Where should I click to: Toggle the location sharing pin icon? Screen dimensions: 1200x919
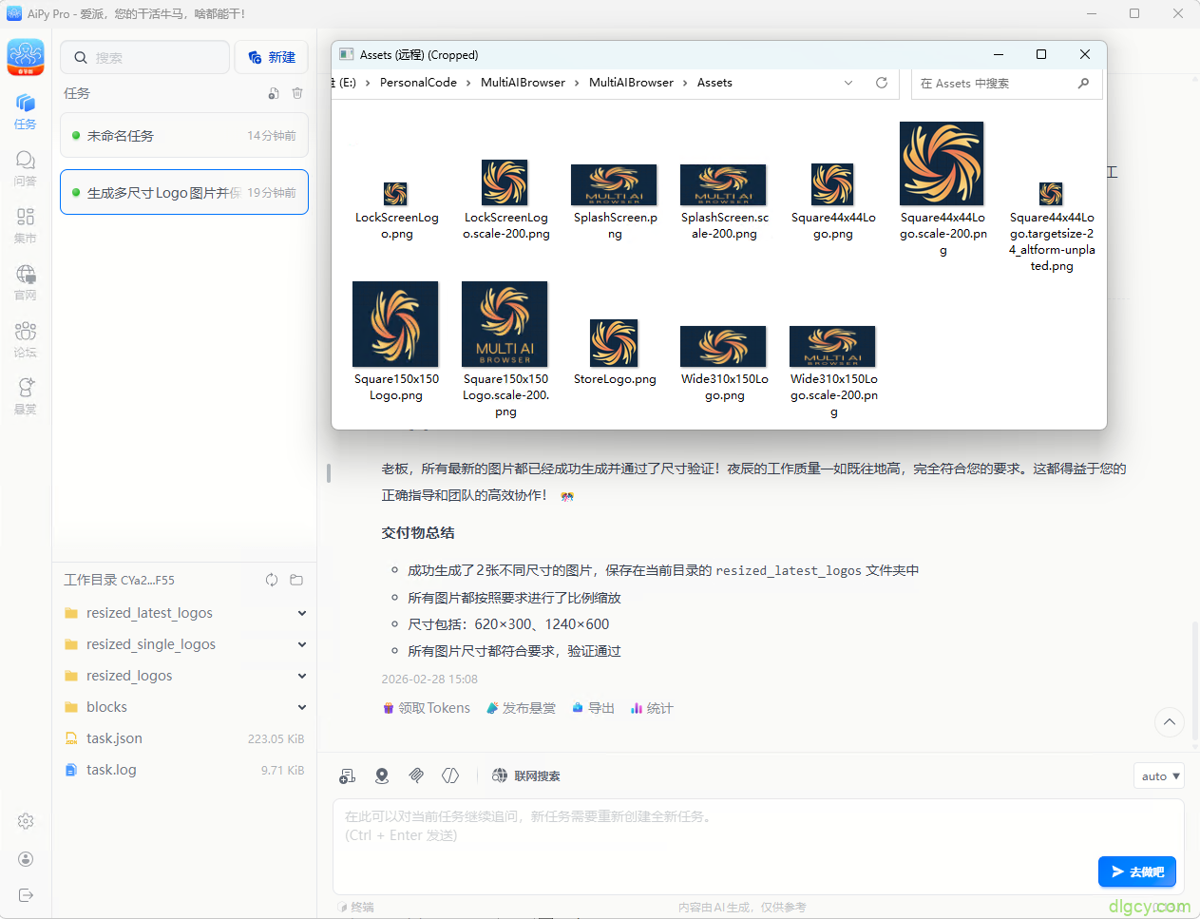click(381, 775)
